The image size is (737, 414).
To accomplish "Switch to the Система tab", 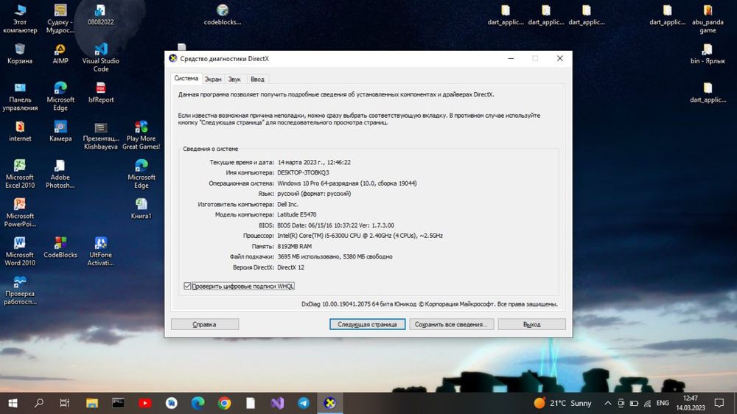I will pos(186,79).
